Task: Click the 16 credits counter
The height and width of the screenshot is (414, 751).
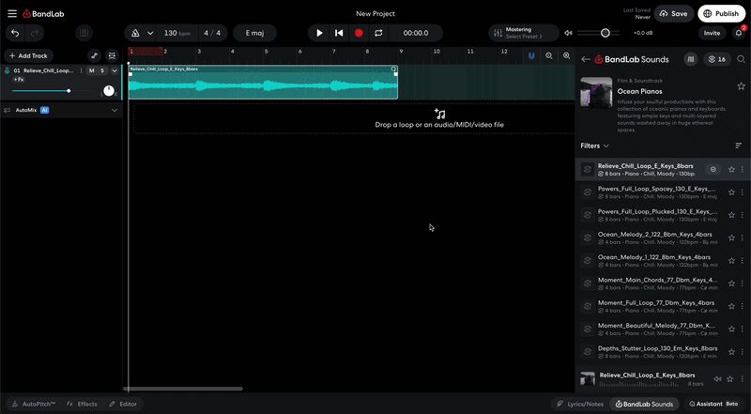Action: (717, 59)
